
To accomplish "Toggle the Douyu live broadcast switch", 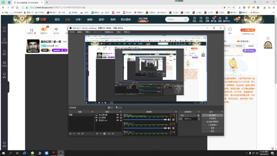I will coord(44,29).
